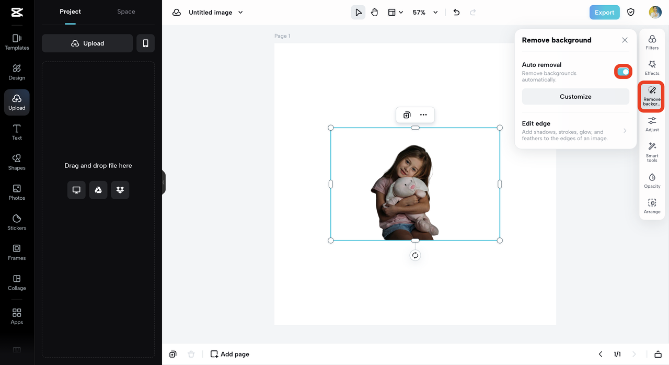
Task: Switch to the Project tab
Action: [70, 12]
